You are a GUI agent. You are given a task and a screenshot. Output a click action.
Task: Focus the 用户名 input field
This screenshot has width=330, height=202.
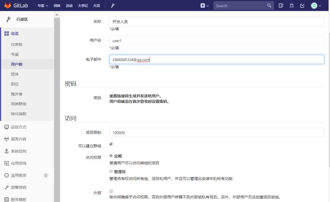point(217,40)
